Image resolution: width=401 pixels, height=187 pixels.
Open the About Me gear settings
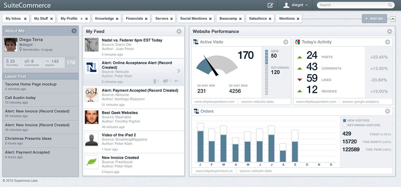(x=74, y=31)
